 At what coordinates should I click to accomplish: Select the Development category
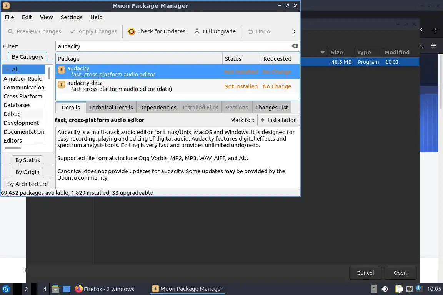[x=24, y=123]
